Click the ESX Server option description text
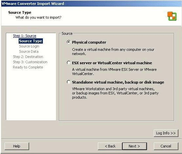182x154 pixels. pyautogui.click(x=114, y=72)
